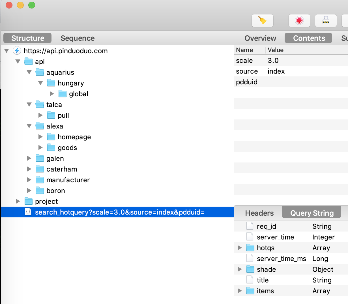Toggle the red record button
Screen dimensions: 348x304
click(x=299, y=20)
